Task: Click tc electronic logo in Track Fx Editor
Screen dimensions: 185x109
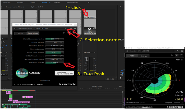Action: coord(175,107)
